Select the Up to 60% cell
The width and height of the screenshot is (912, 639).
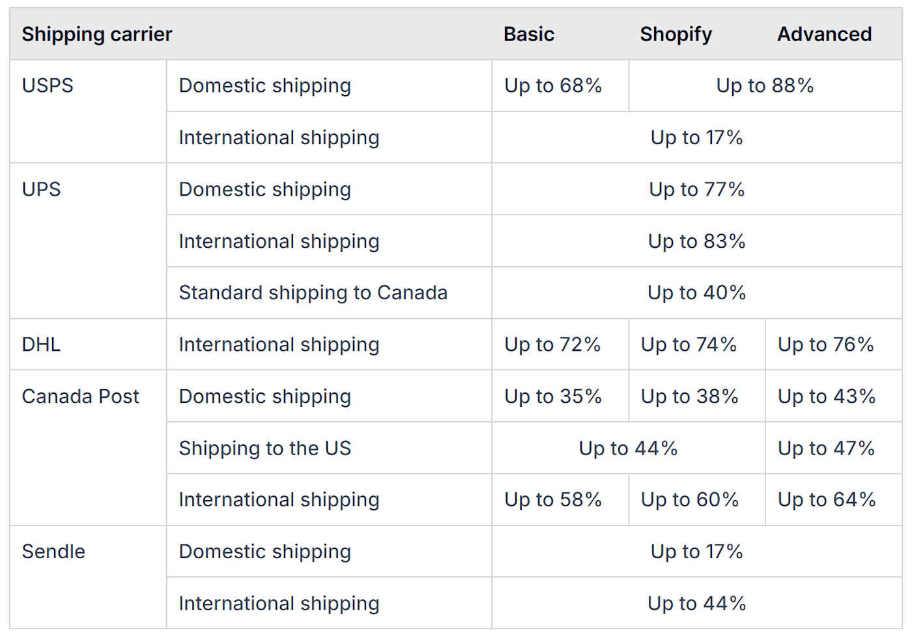[689, 499]
